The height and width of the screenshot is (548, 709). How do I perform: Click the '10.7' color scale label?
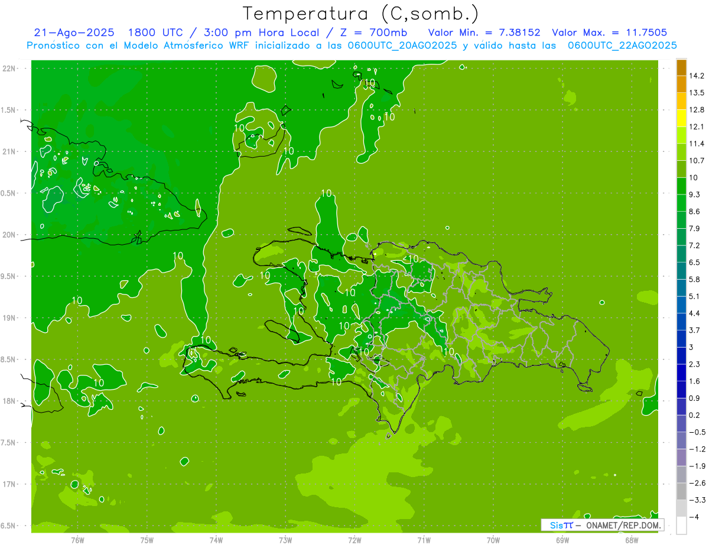(x=697, y=161)
